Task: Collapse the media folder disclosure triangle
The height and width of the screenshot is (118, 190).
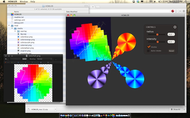Action: [12, 28]
